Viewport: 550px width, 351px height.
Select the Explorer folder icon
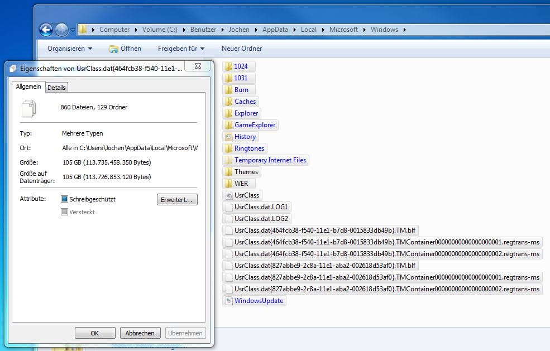228,113
